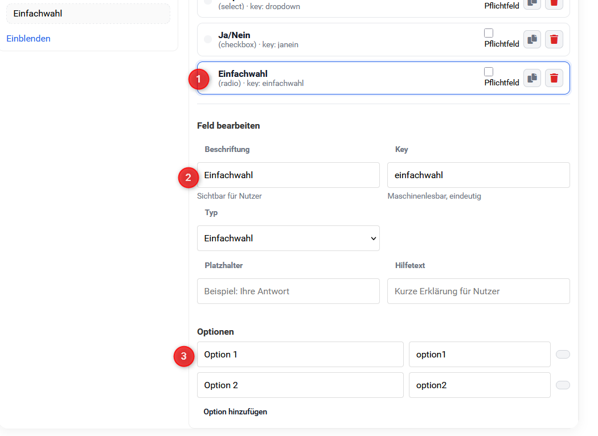Click the red step 3 badge

click(183, 357)
